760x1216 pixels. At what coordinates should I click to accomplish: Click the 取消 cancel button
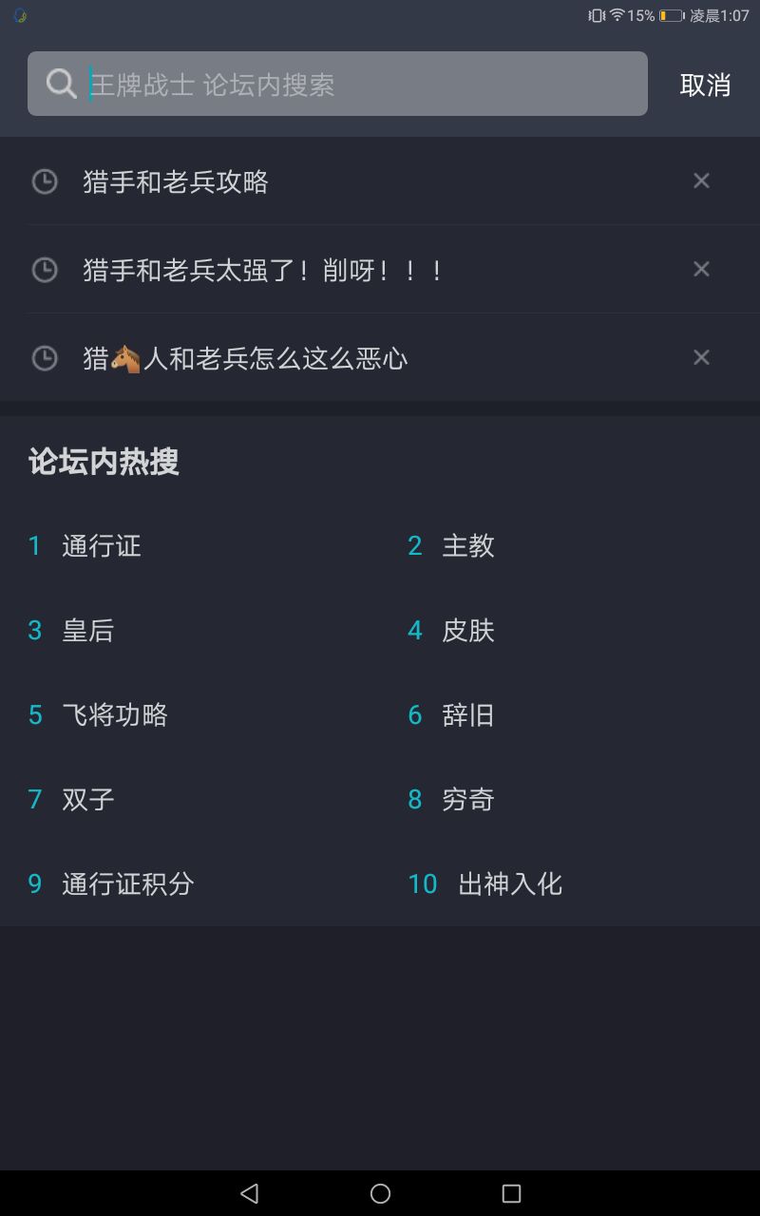pyautogui.click(x=705, y=85)
